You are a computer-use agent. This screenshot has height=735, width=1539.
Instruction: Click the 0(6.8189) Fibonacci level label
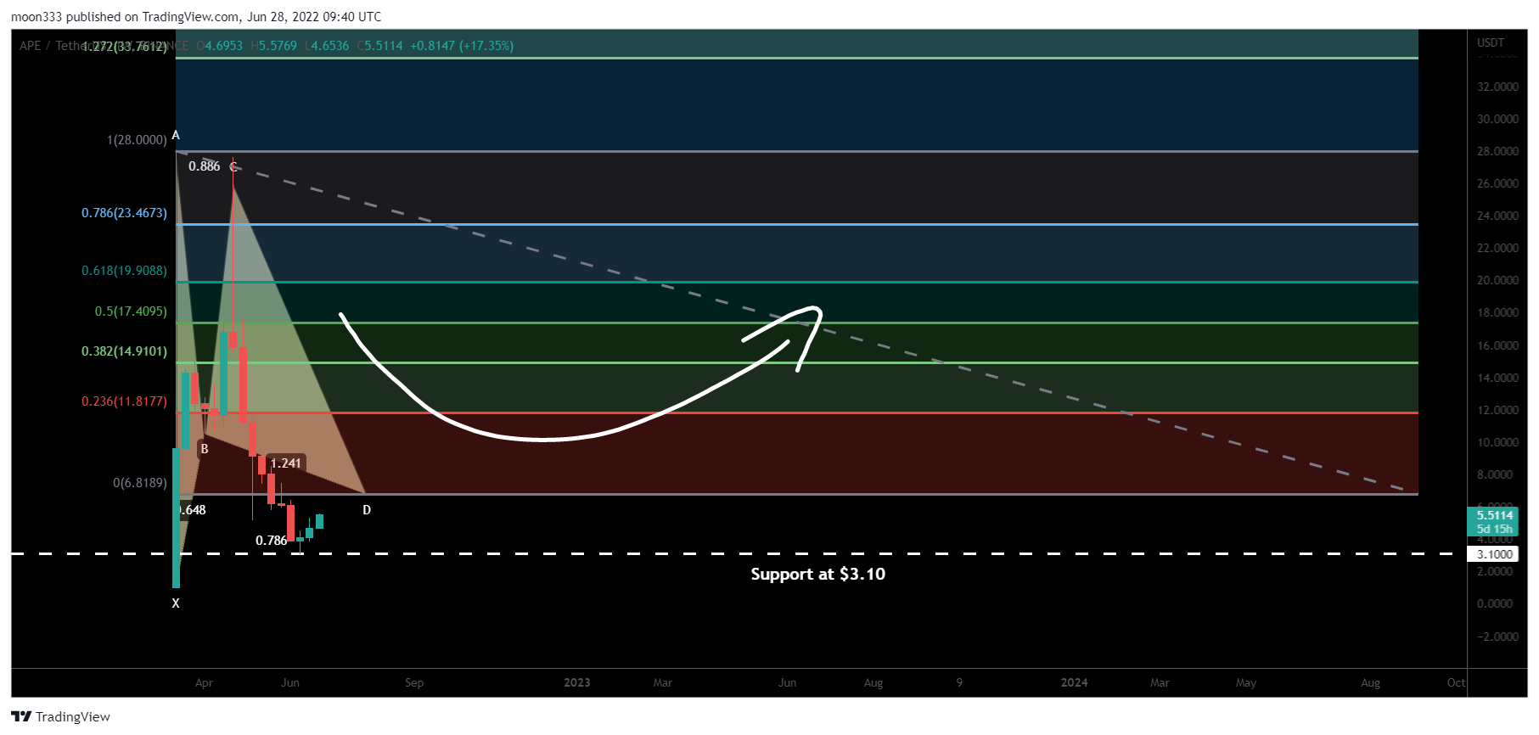(x=140, y=483)
